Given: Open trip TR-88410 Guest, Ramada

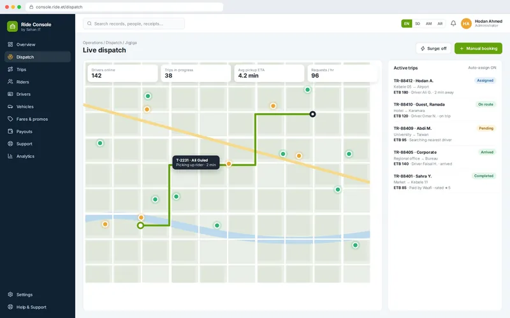Looking at the screenshot, I should tap(444, 110).
